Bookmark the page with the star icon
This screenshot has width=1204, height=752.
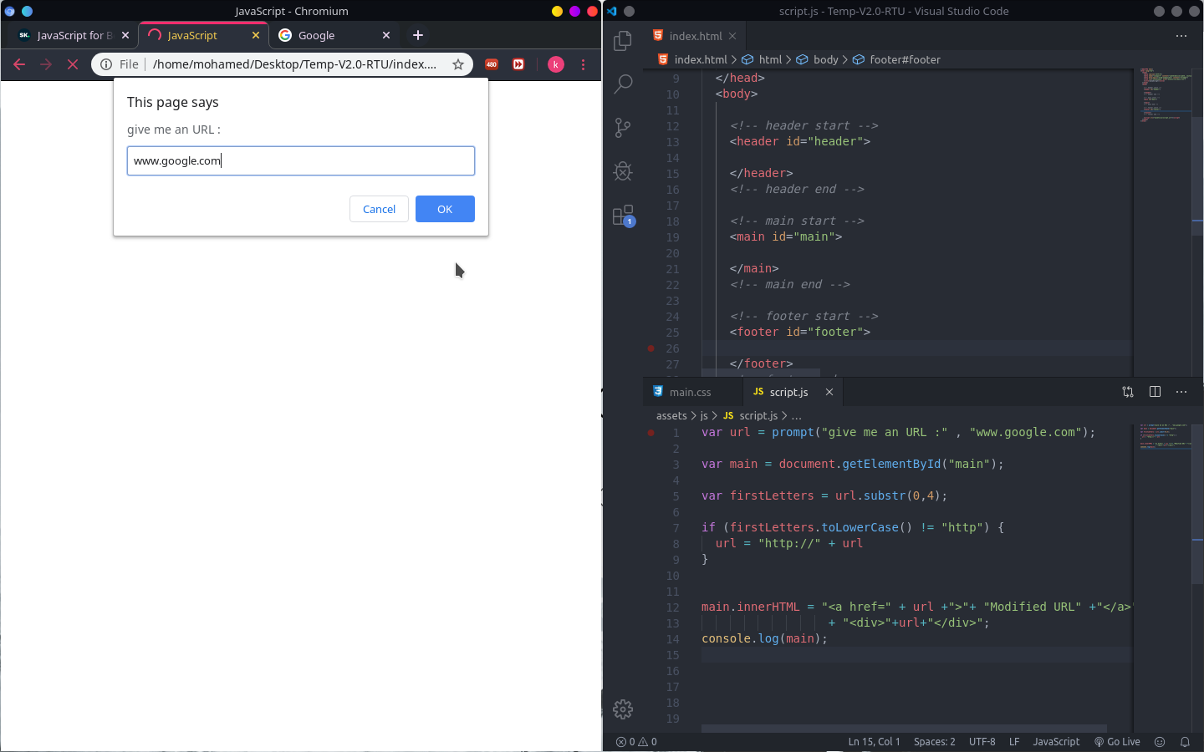click(458, 64)
